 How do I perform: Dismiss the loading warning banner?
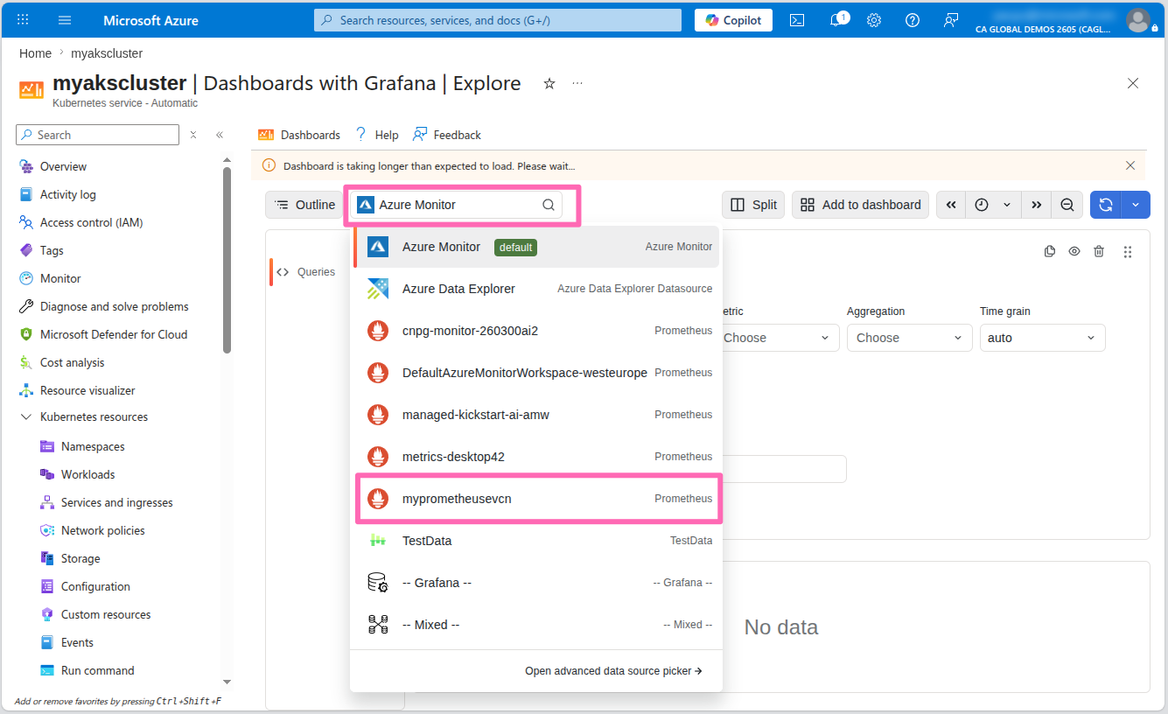tap(1130, 165)
